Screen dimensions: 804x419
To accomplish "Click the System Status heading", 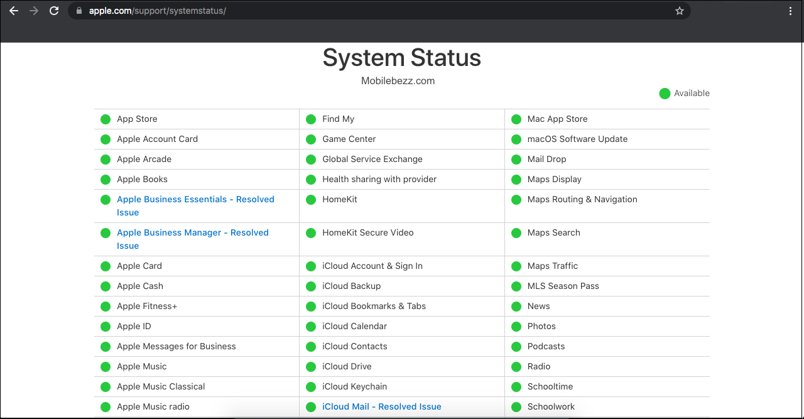I will pyautogui.click(x=402, y=58).
